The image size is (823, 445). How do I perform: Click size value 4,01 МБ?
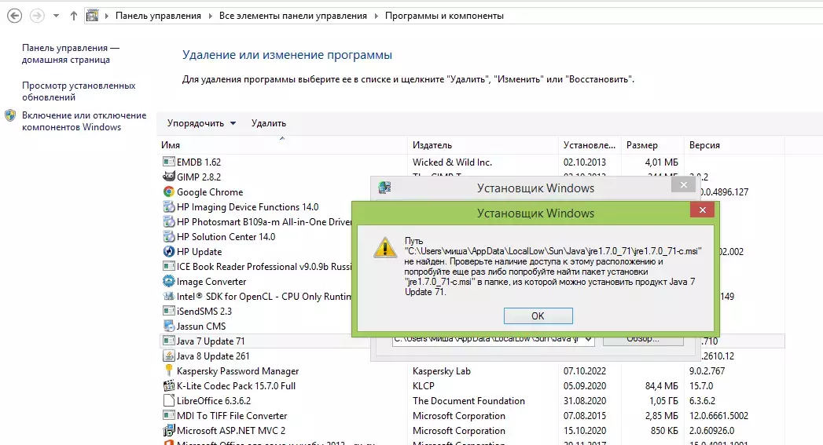661,162
